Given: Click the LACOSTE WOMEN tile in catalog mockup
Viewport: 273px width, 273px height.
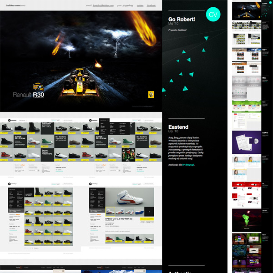Looking at the screenshot, I should [29, 192].
